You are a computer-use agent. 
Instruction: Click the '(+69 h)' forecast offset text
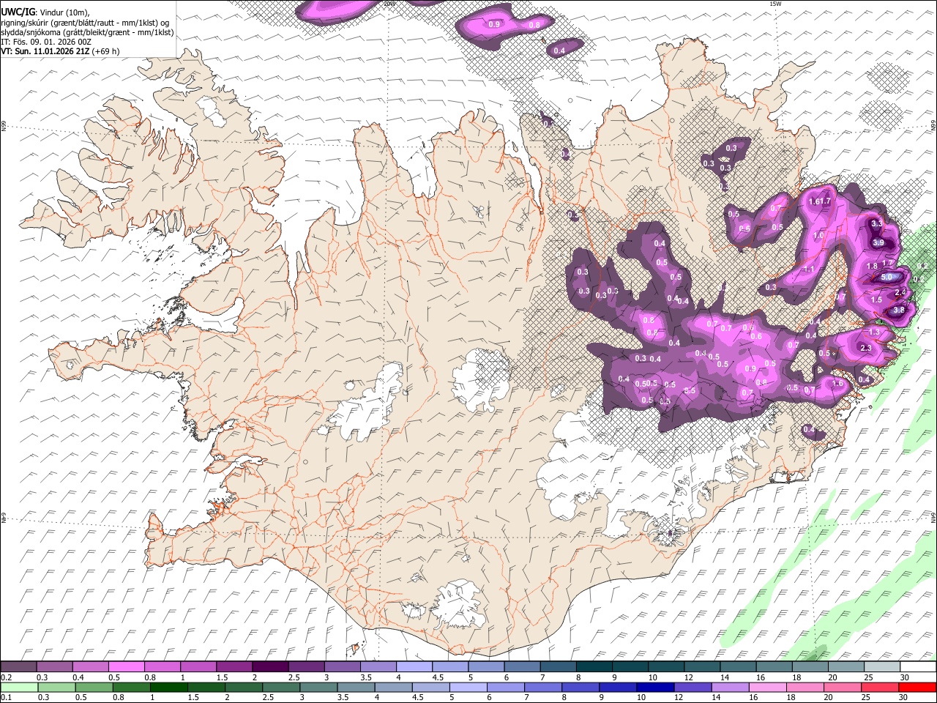coord(105,51)
